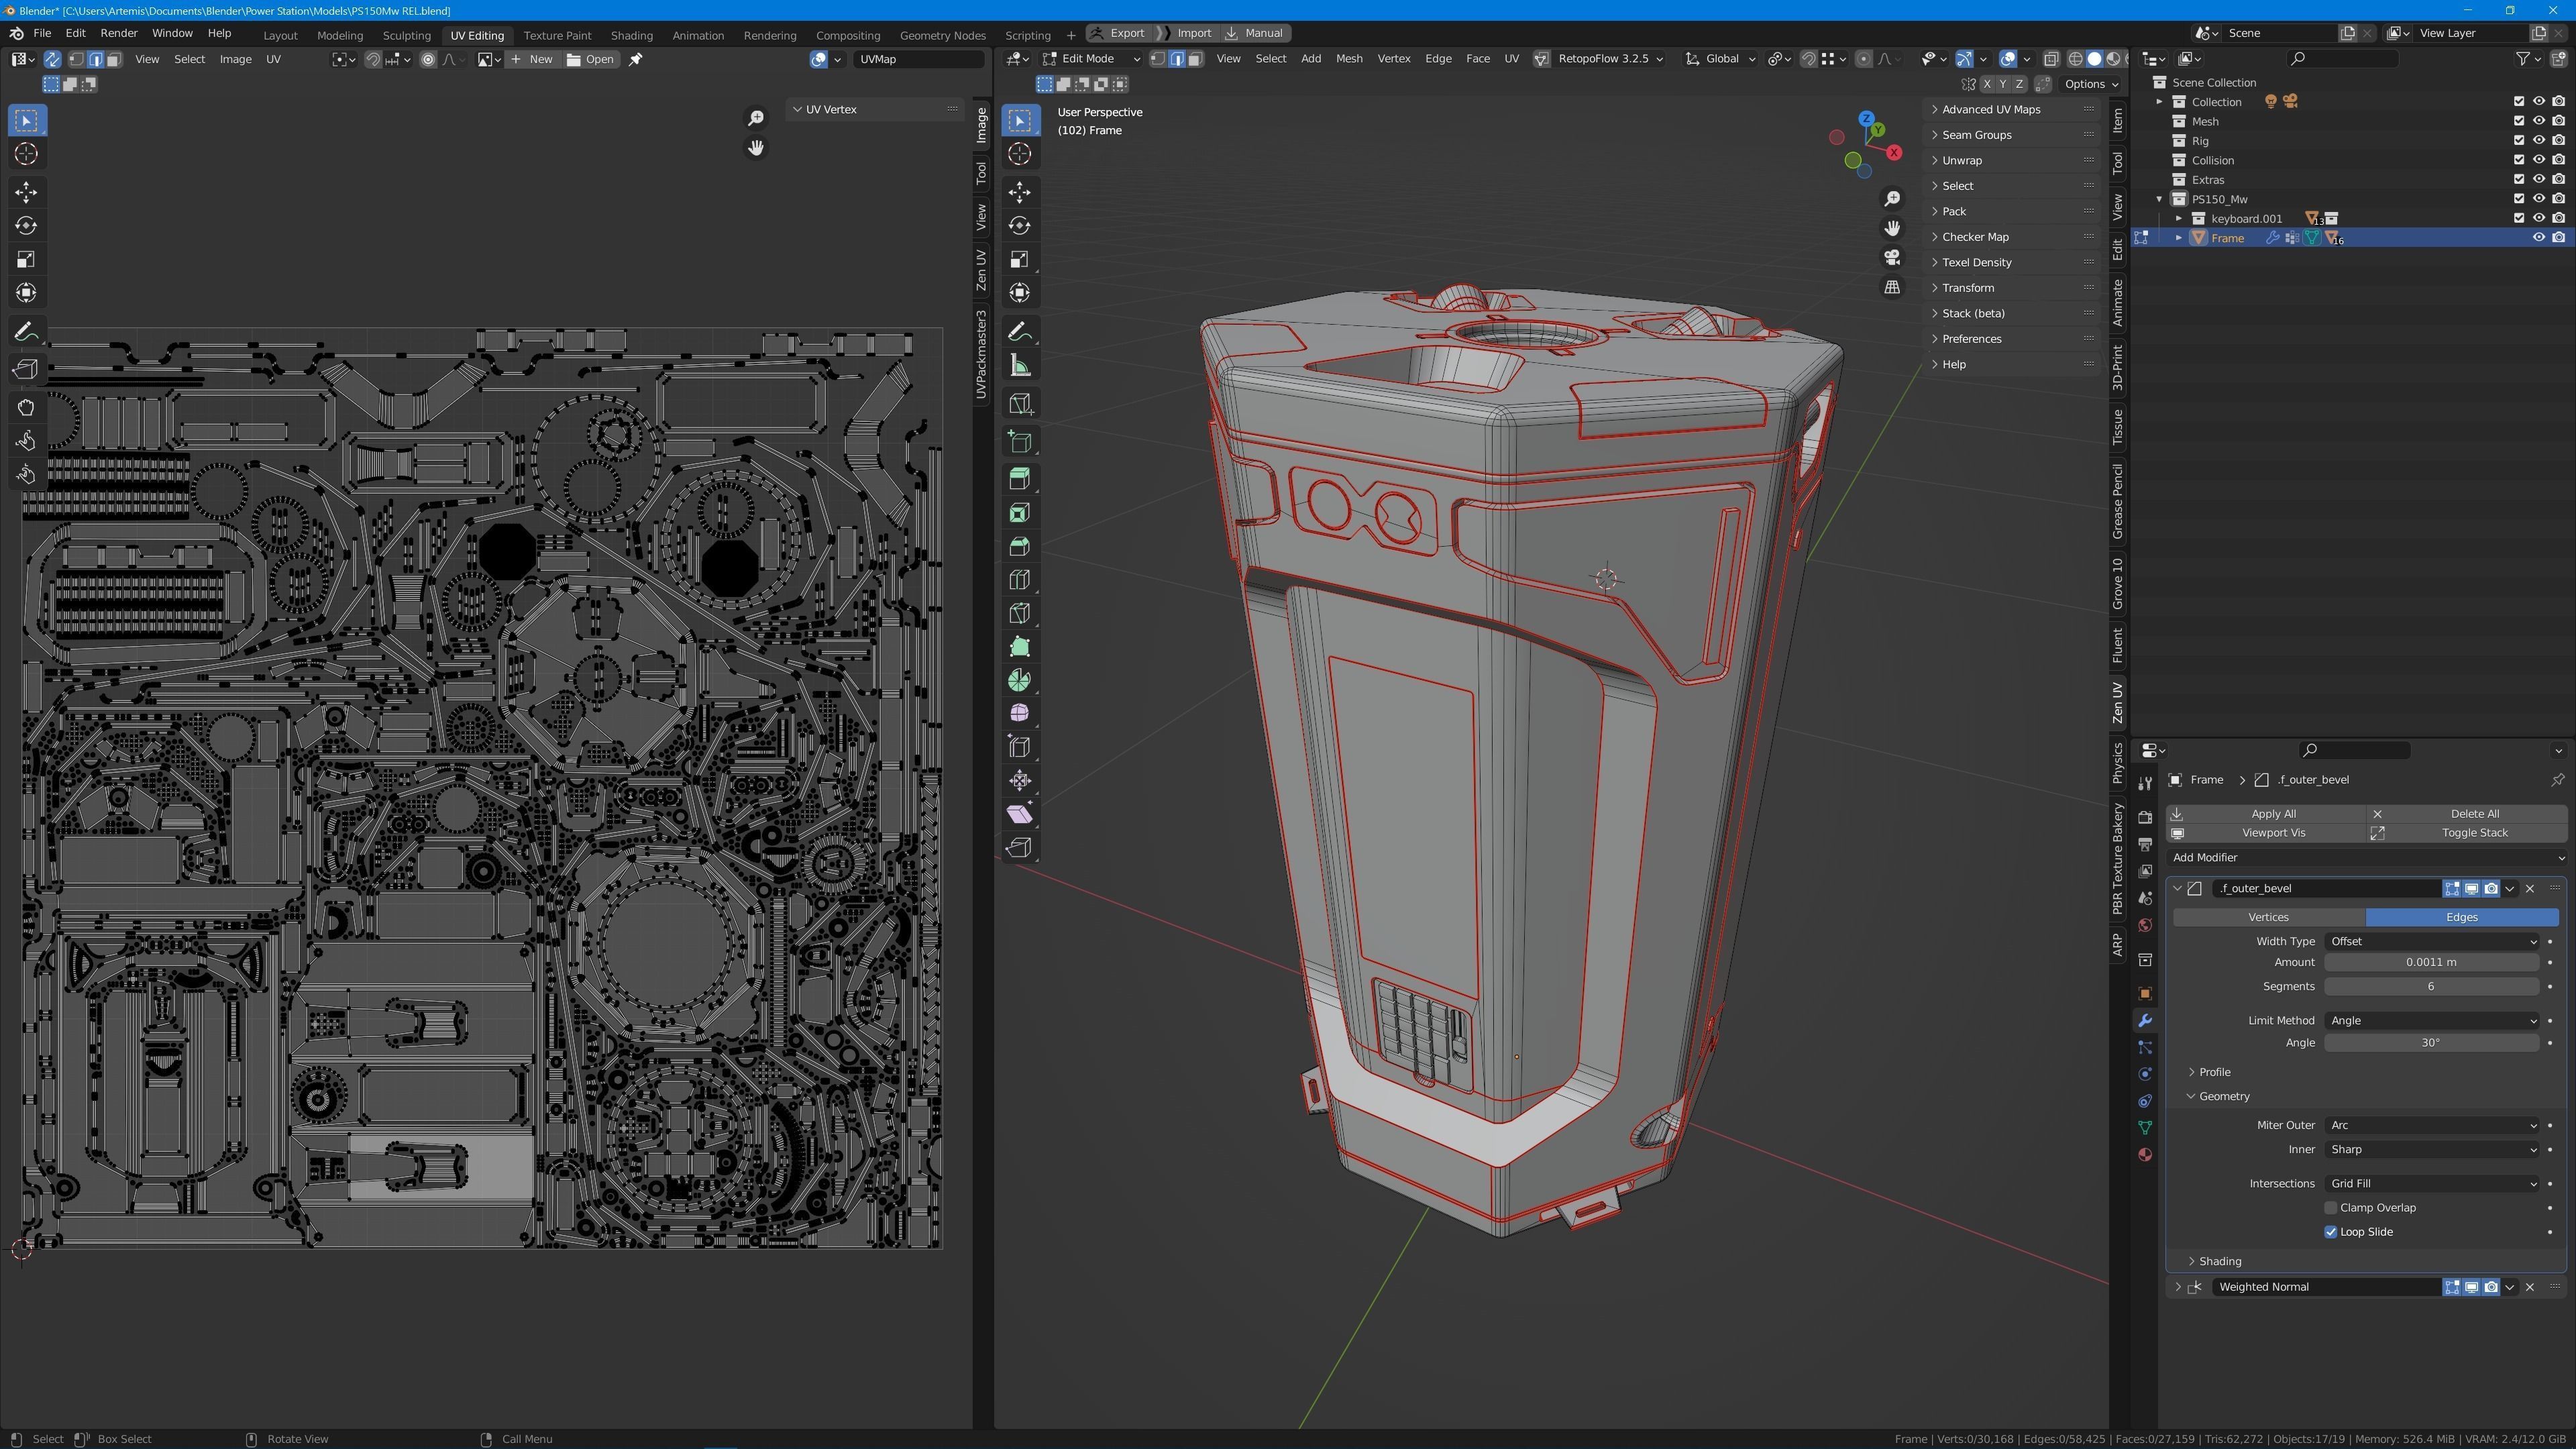Open the Mesh menu in the 3D viewport header
Viewport: 2576px width, 1449px height.
(1348, 59)
